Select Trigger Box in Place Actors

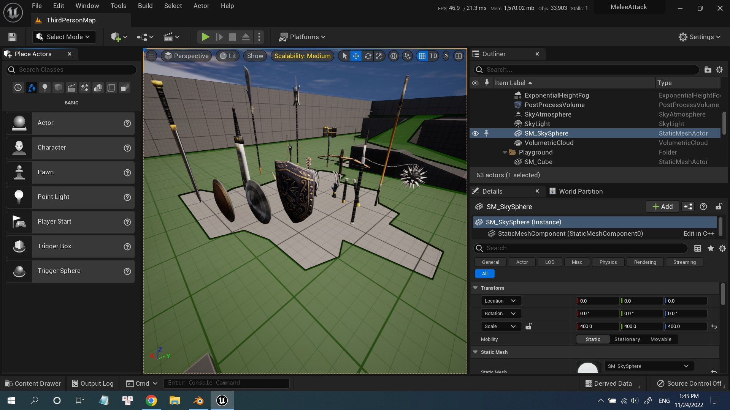[x=70, y=246]
